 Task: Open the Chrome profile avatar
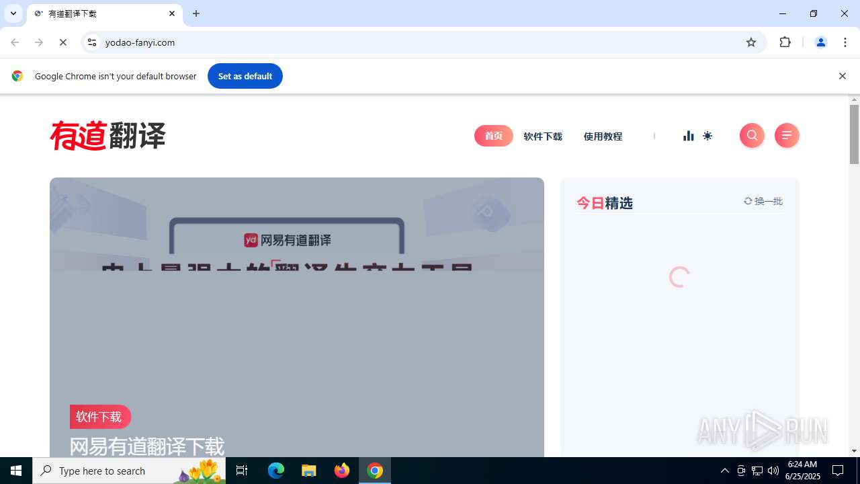821,42
